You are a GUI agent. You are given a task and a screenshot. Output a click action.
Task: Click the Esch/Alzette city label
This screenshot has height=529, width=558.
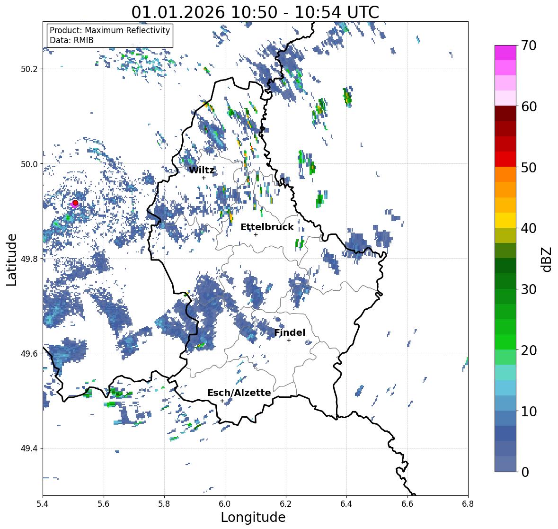(239, 393)
